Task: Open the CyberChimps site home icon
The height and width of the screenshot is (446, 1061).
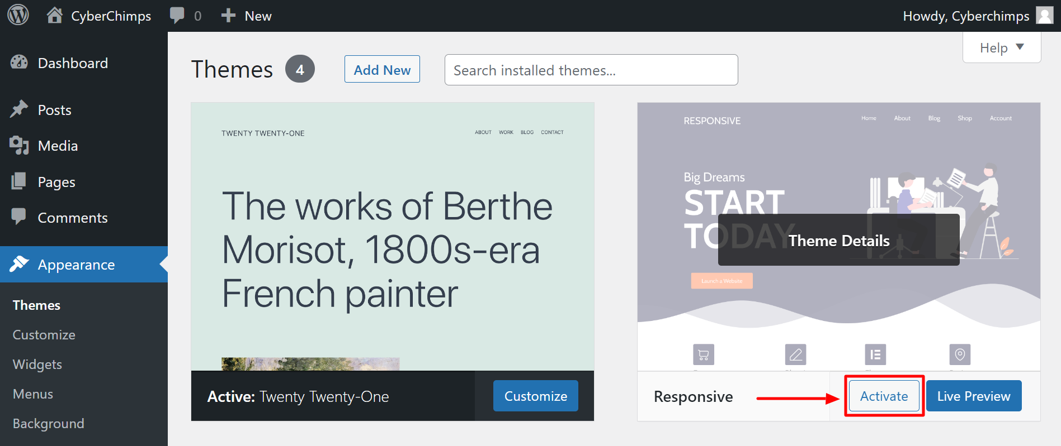Action: click(x=54, y=15)
